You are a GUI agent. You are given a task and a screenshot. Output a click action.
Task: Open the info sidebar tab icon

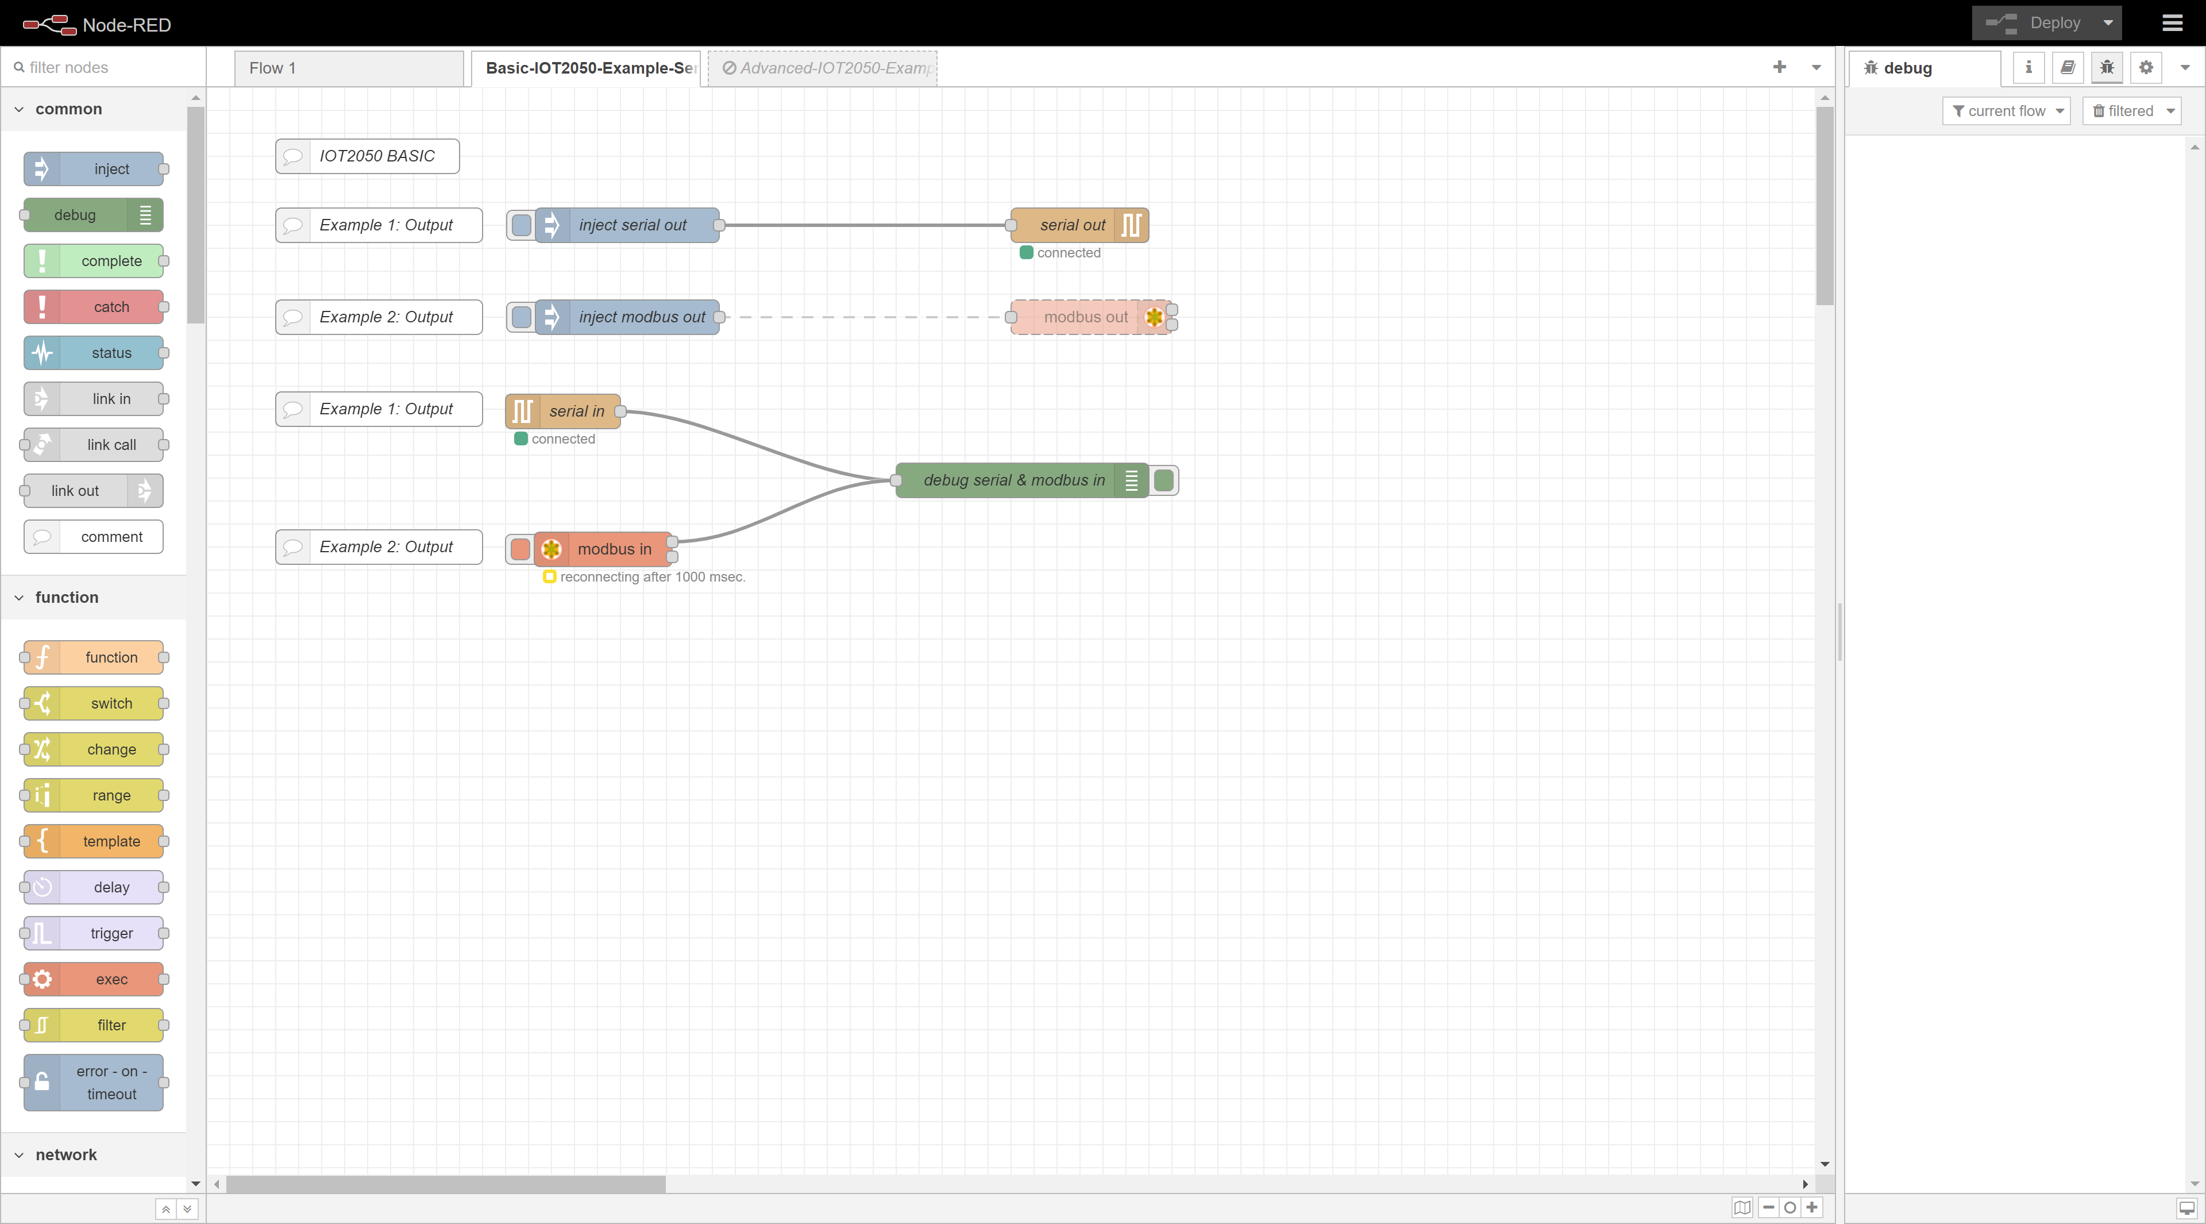2028,68
